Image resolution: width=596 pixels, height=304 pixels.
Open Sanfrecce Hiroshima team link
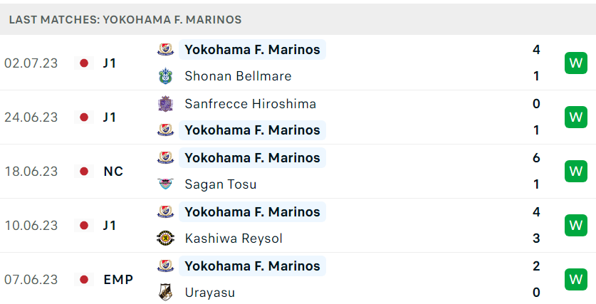coord(250,104)
